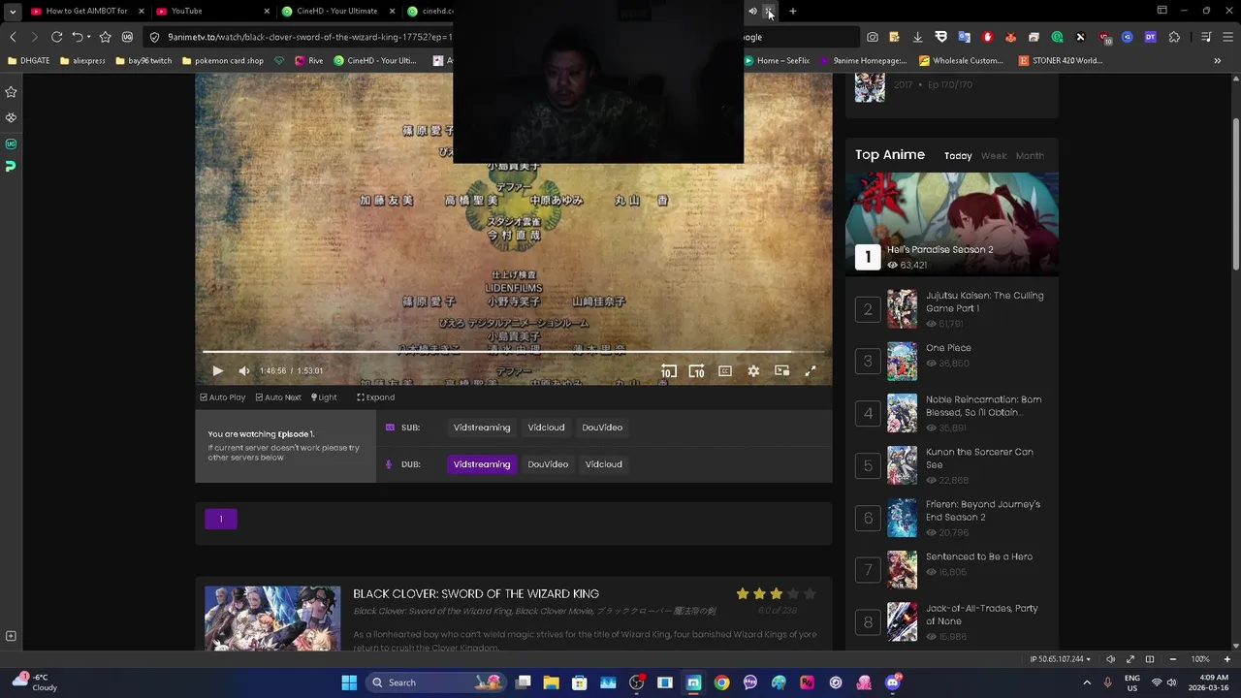Viewport: 1241px width, 698px height.
Task: Open the bay96 twitch bookmark folder
Action: pyautogui.click(x=143, y=61)
